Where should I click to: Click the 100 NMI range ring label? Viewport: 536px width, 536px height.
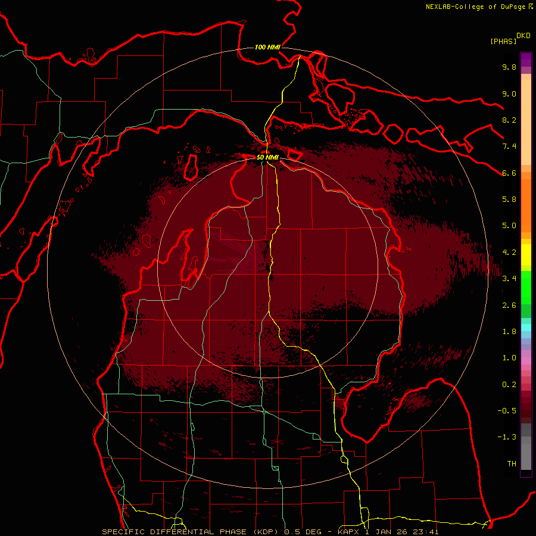point(267,47)
